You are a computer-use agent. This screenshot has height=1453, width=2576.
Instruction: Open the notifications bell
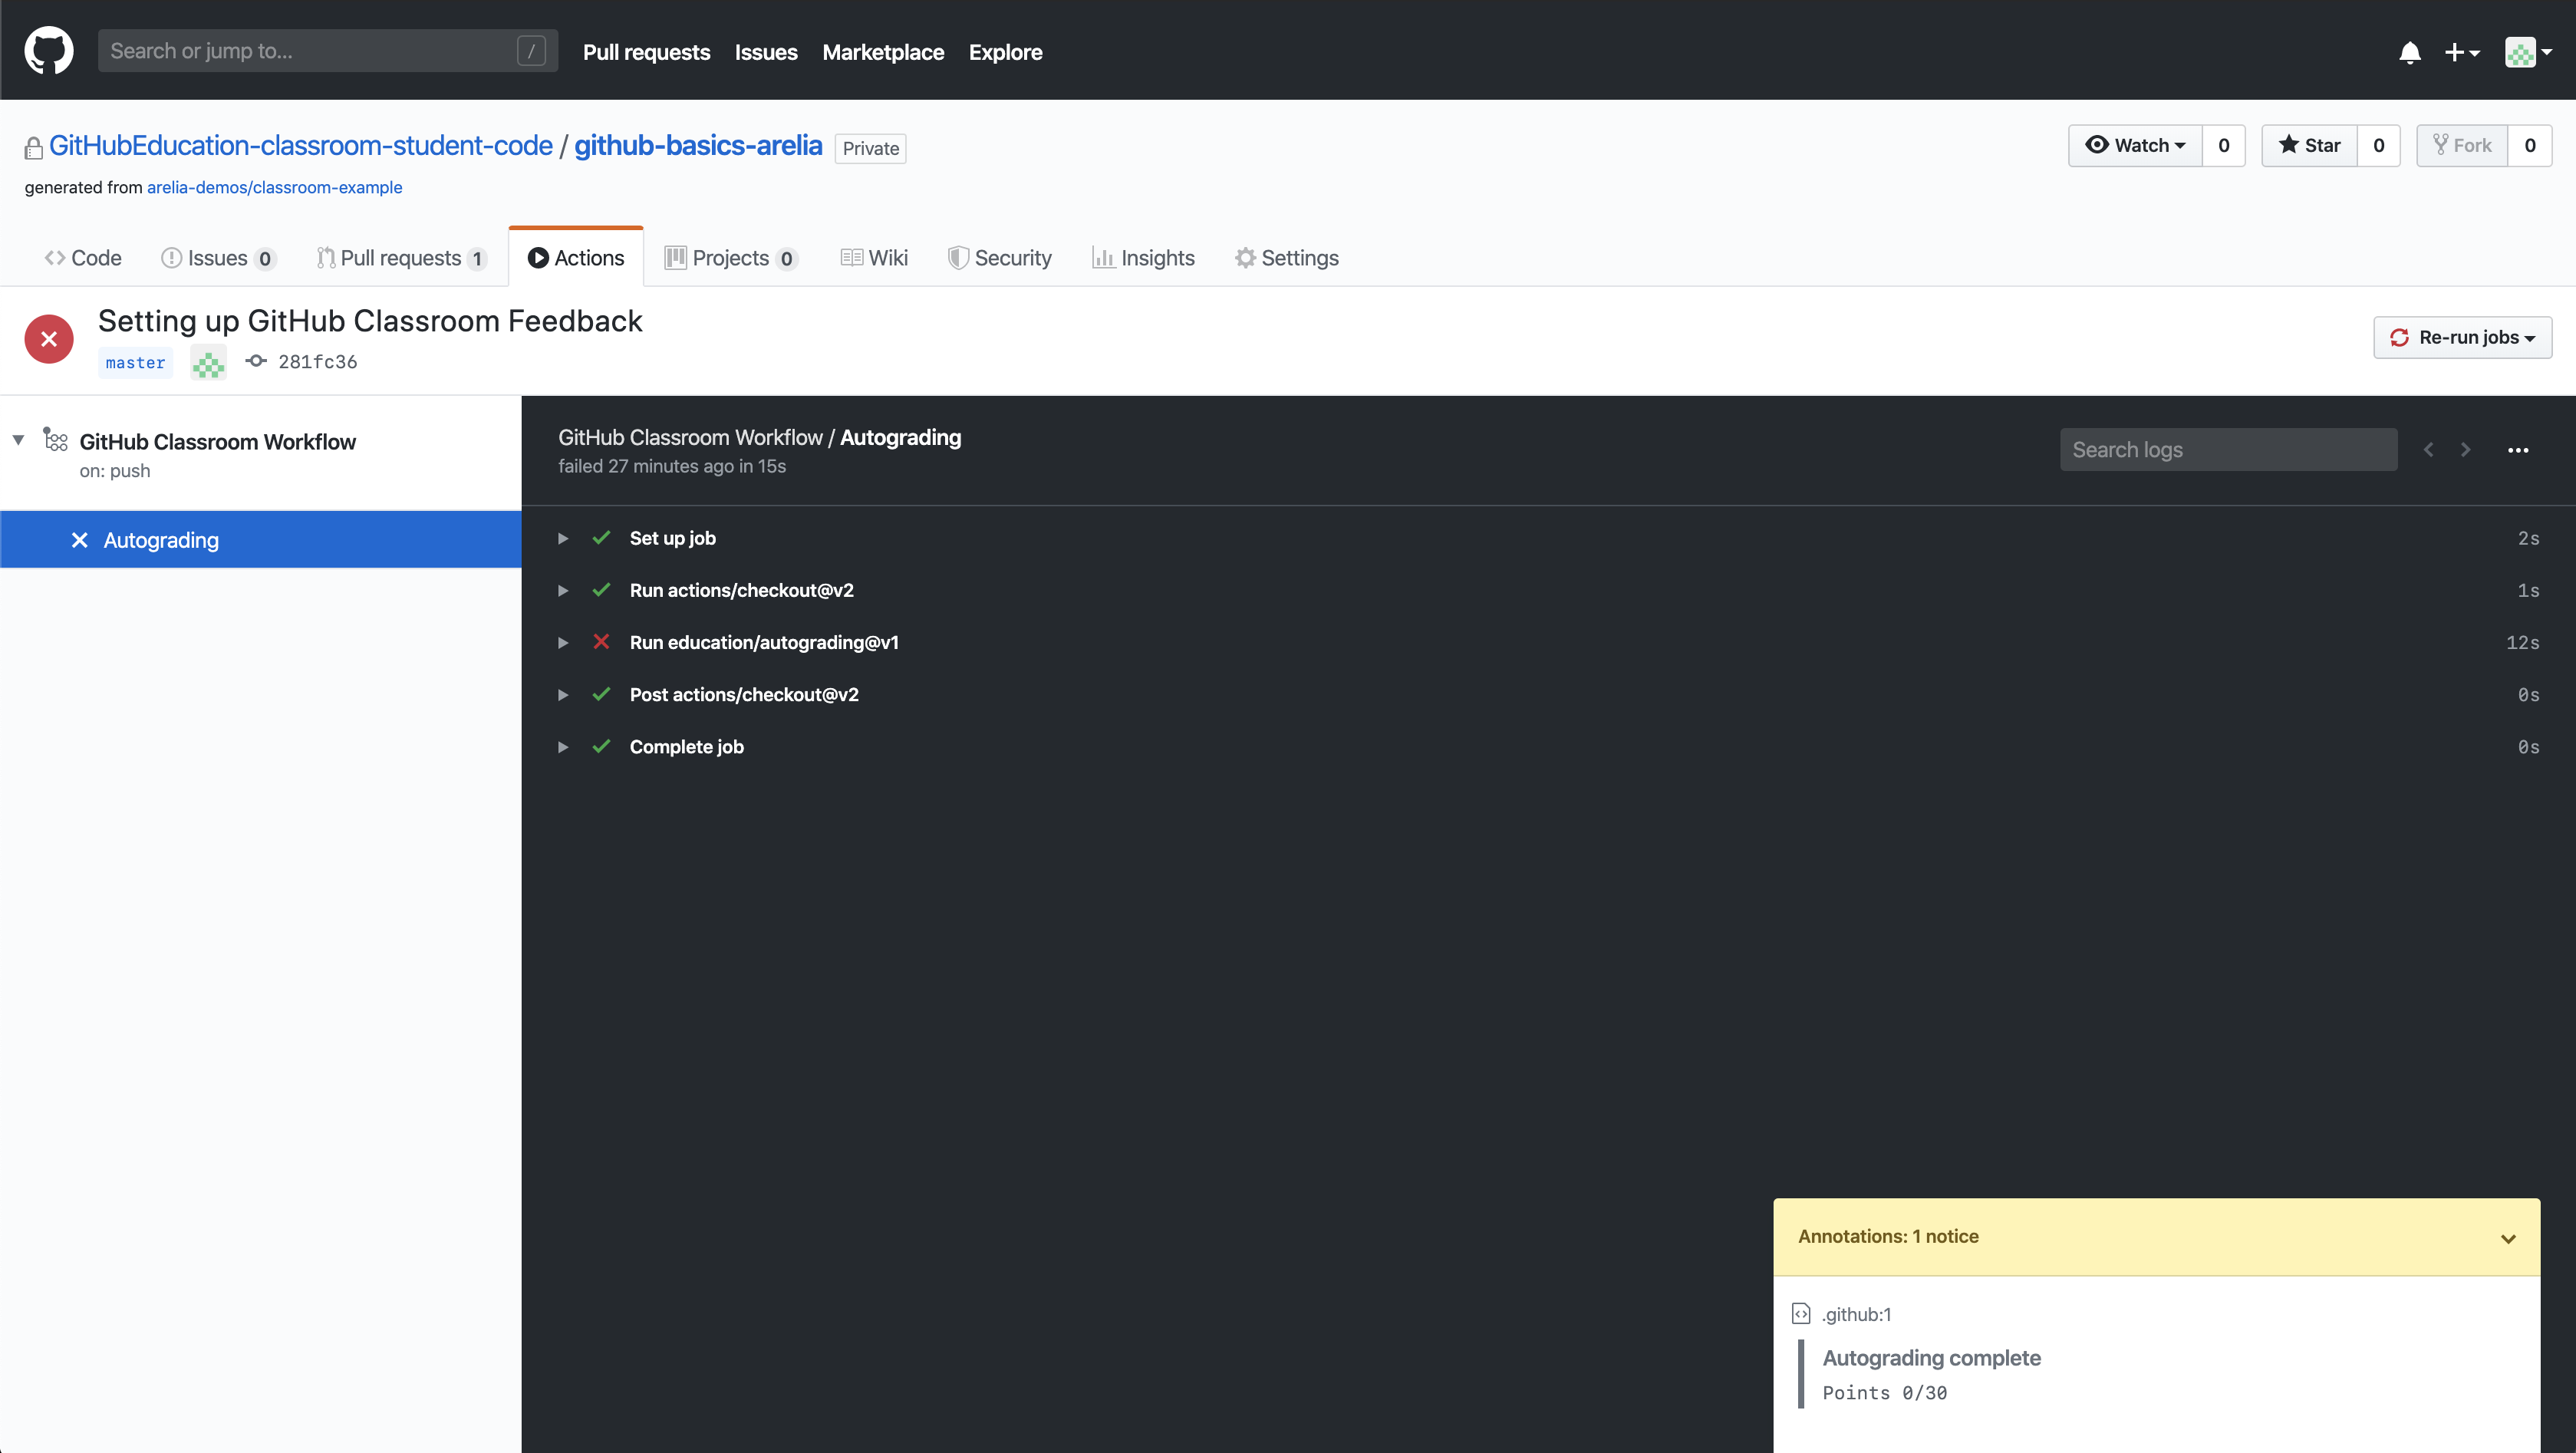(x=2410, y=52)
